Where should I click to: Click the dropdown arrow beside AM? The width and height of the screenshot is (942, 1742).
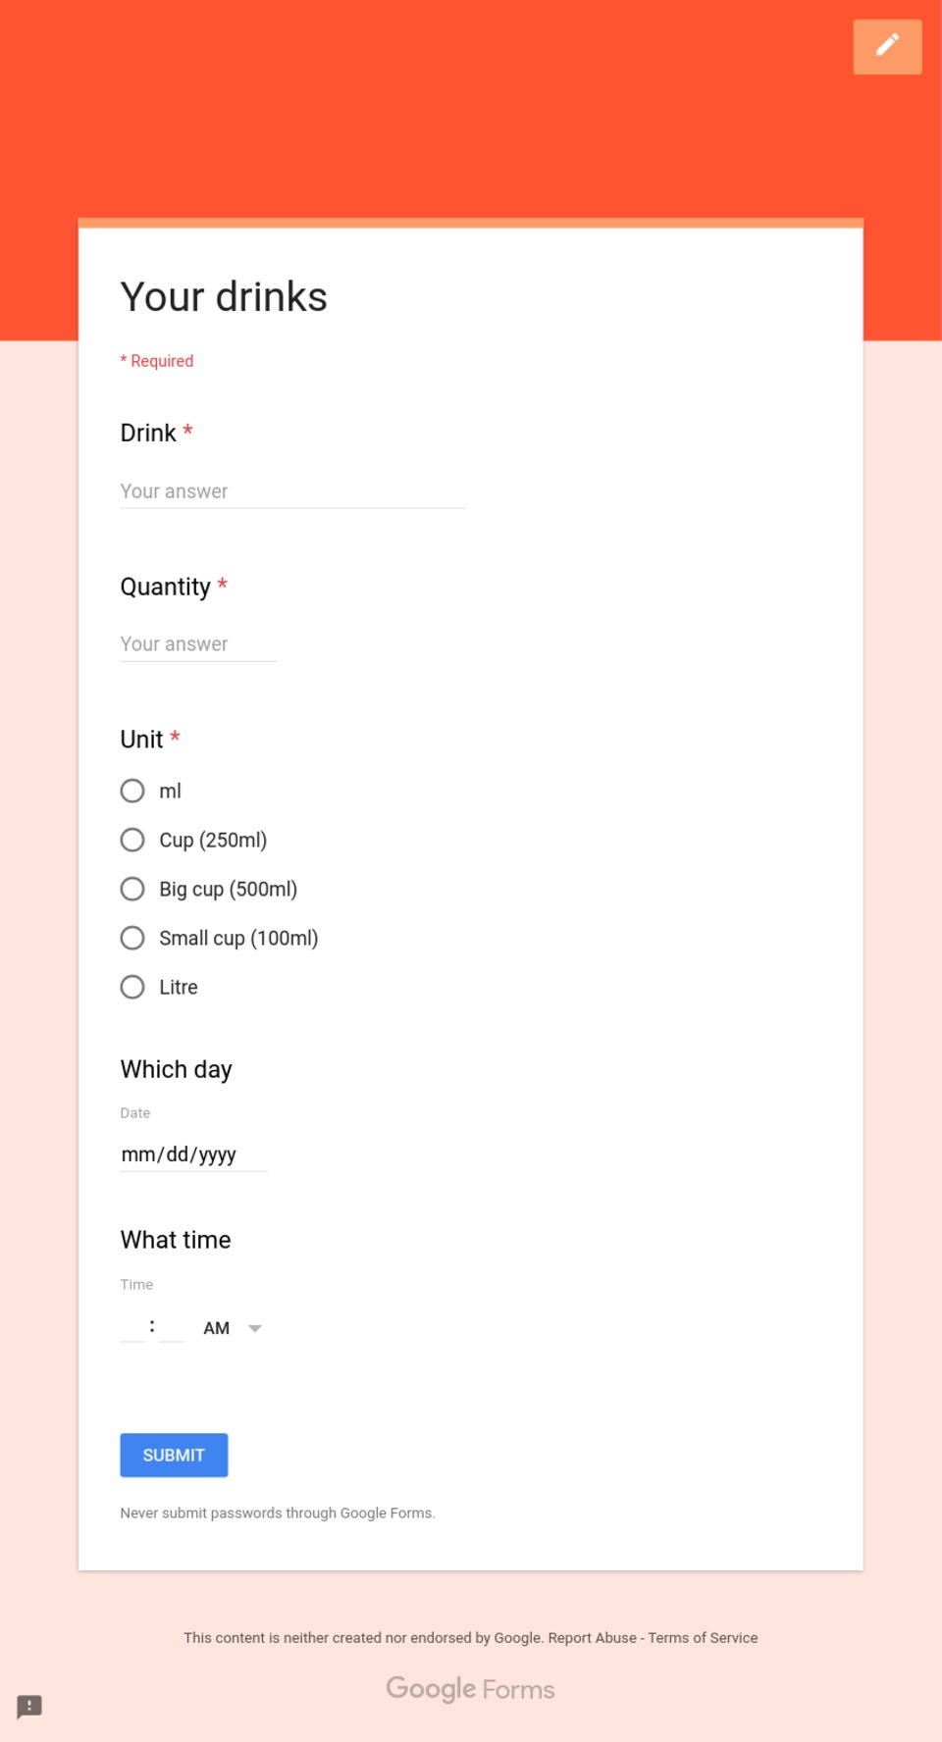tap(254, 1328)
